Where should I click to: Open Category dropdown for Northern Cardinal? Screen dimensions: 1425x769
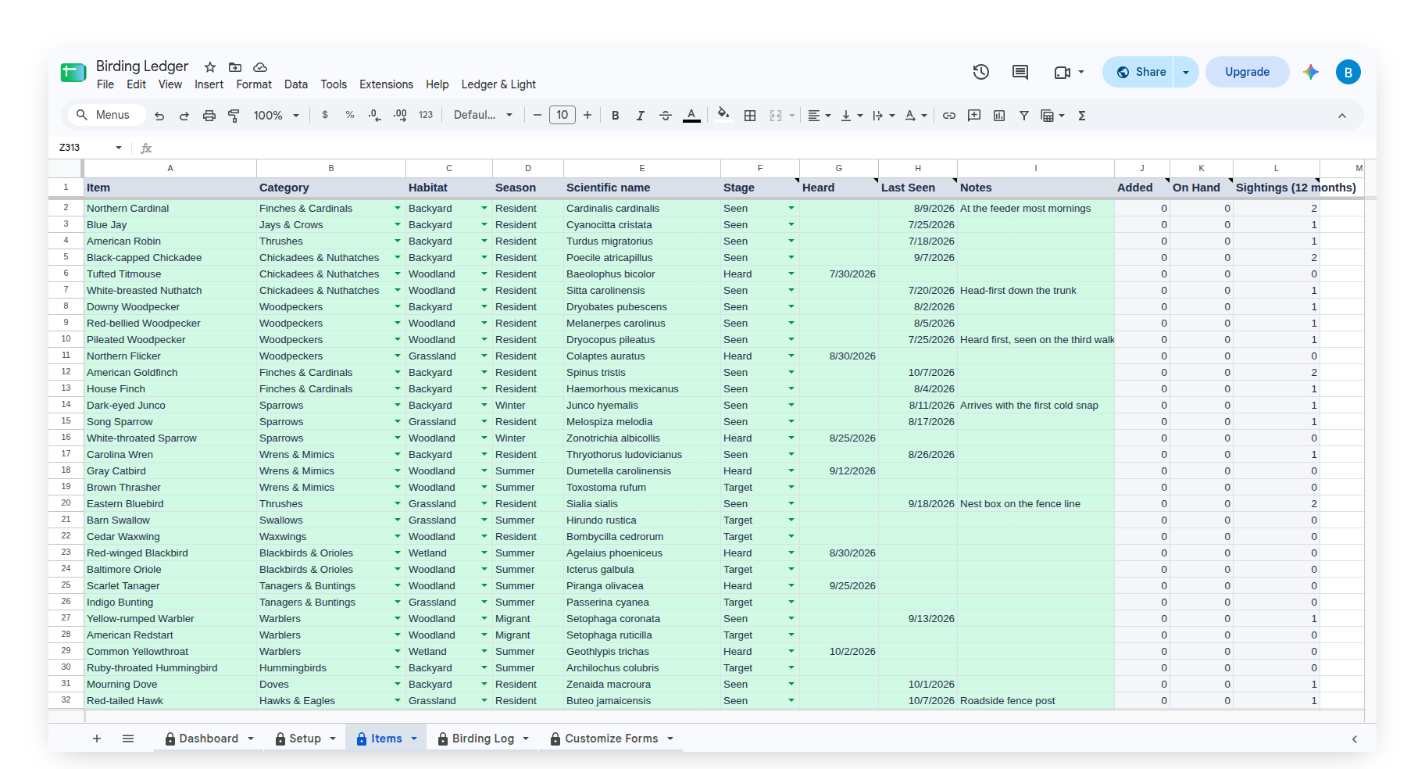[x=398, y=208]
